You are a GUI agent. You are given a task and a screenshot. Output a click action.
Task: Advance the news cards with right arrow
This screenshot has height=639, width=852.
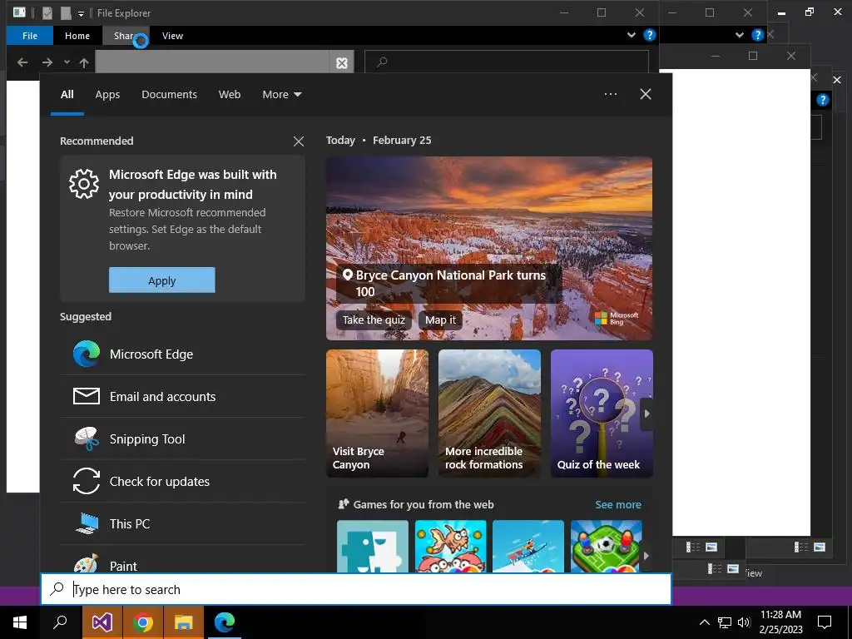click(x=646, y=414)
